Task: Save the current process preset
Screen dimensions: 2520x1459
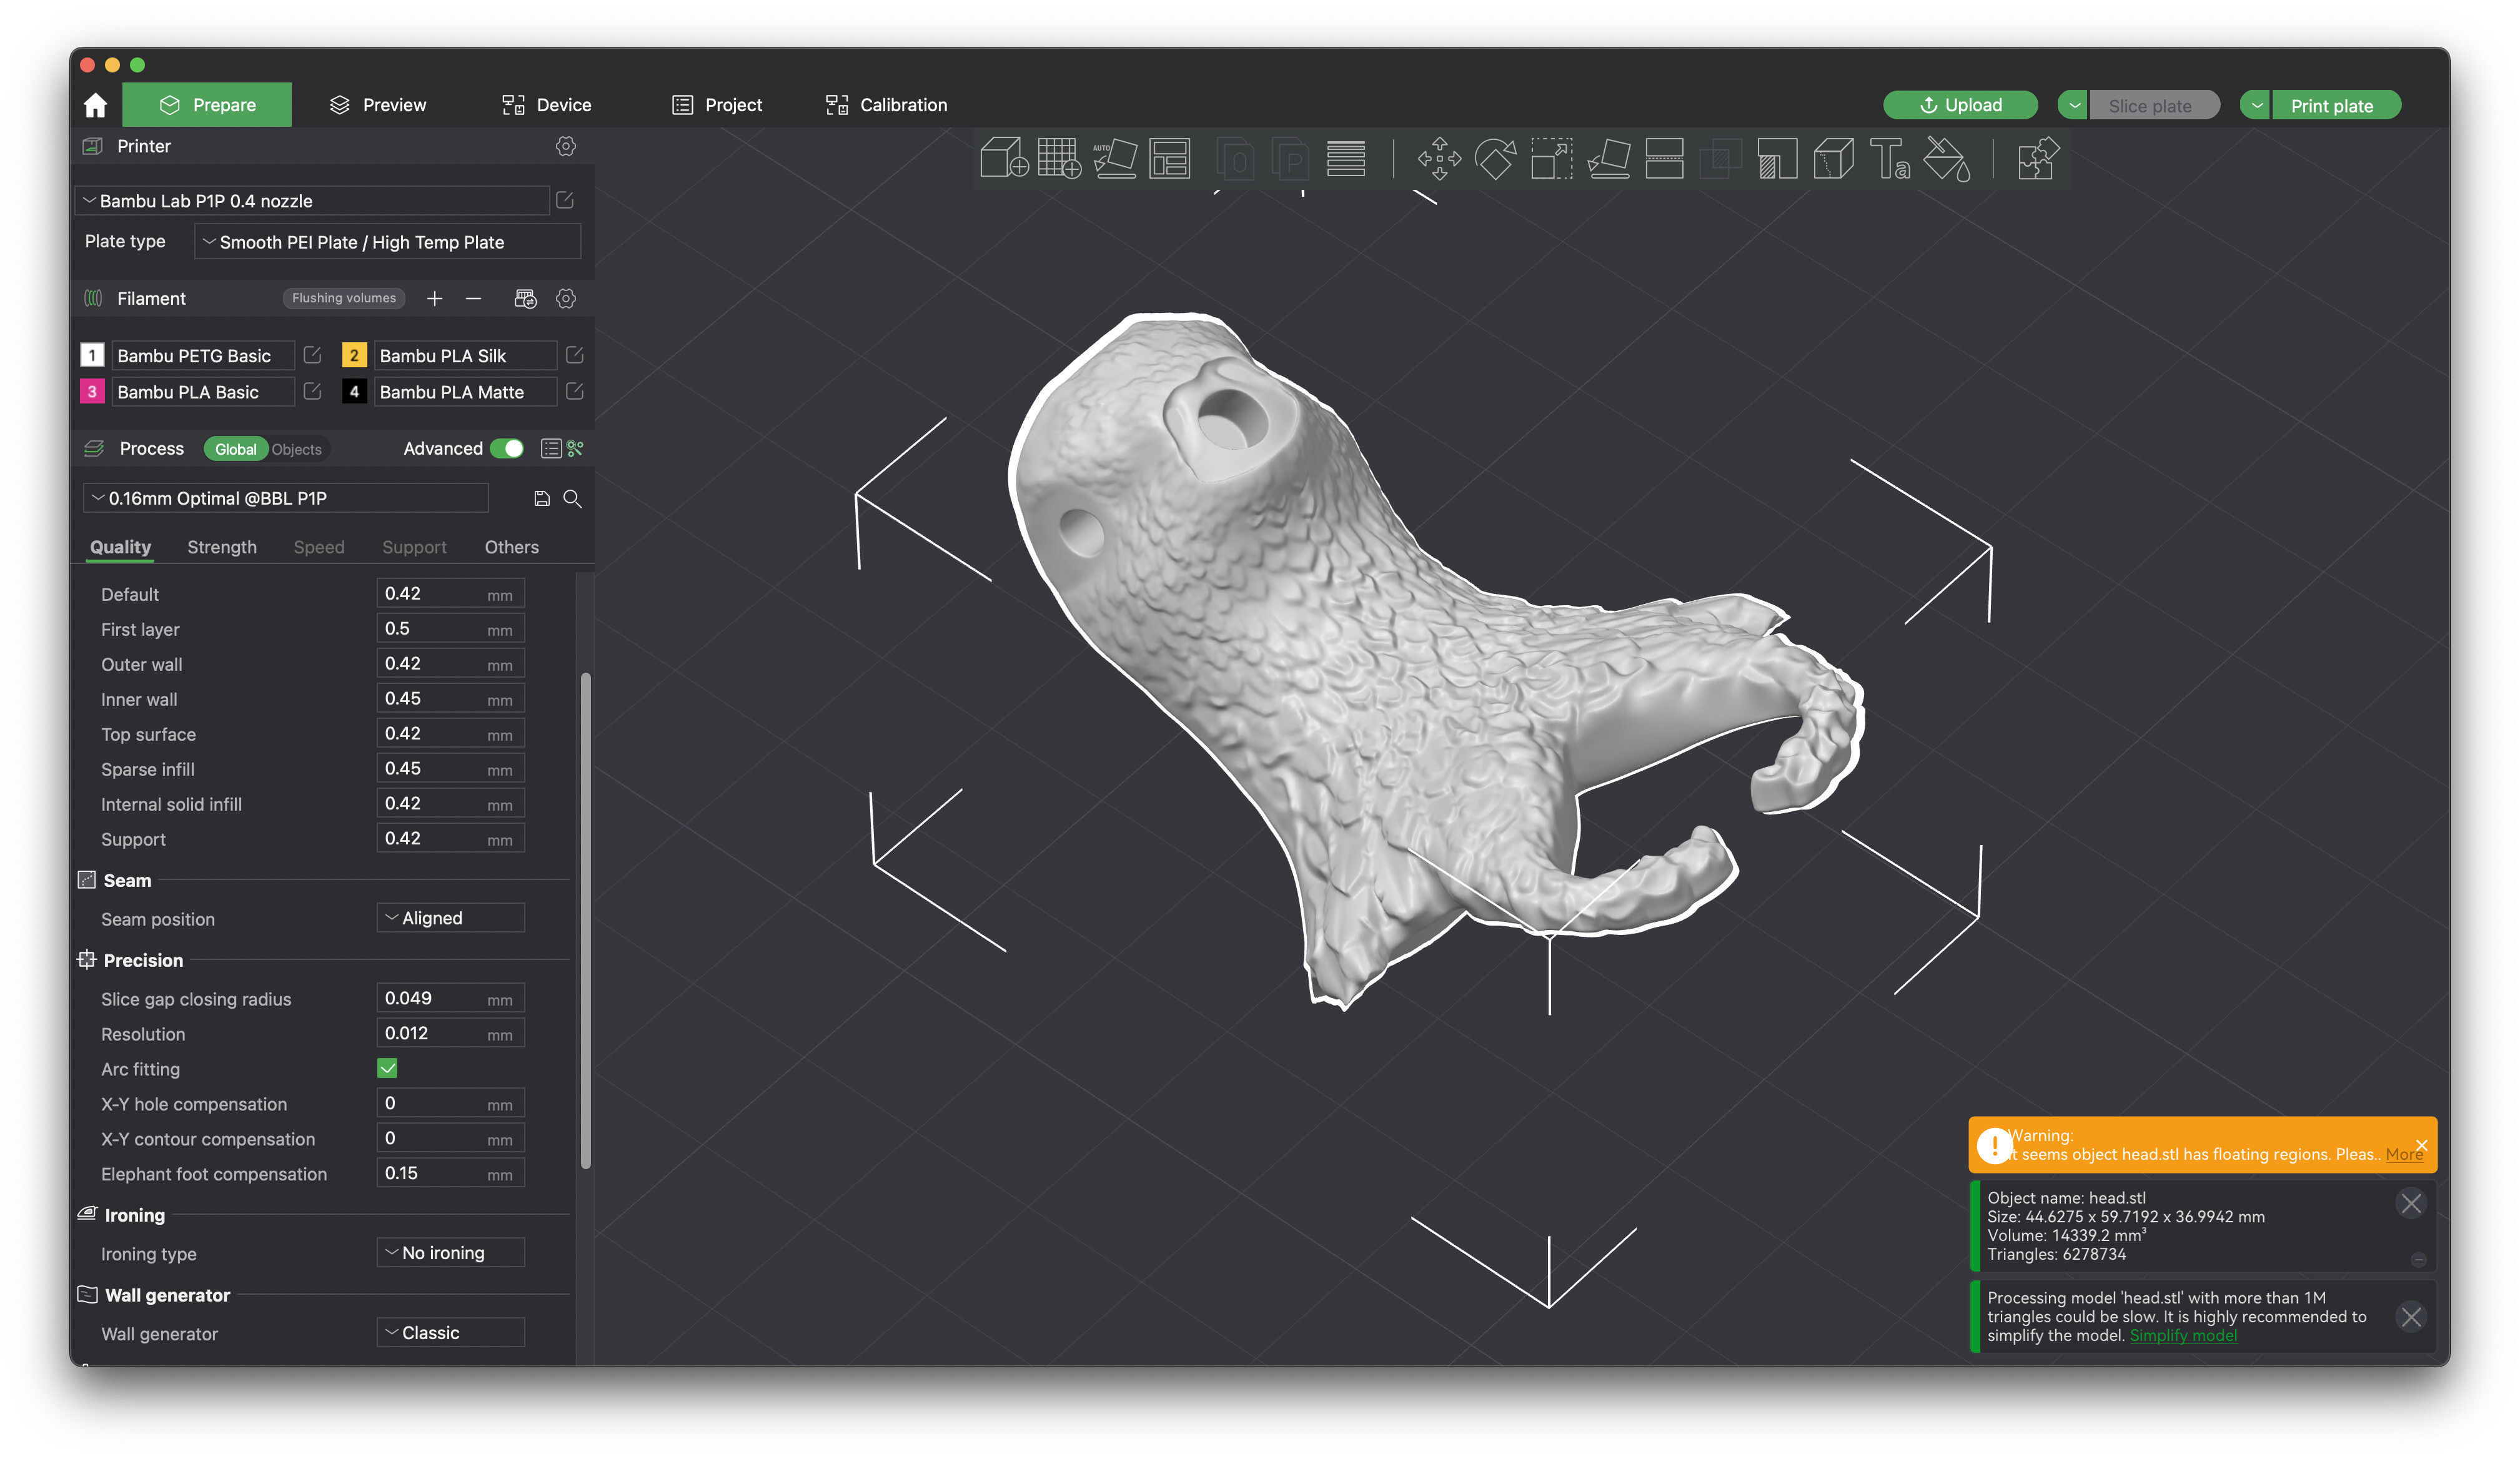Action: click(x=542, y=498)
